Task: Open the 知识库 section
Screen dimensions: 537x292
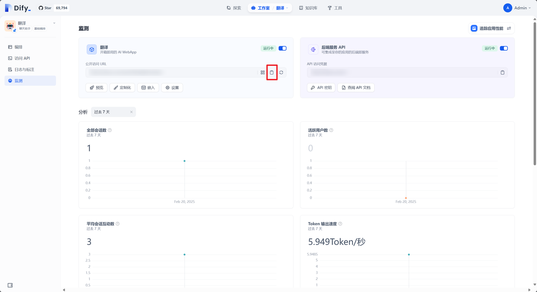Action: [308, 7]
